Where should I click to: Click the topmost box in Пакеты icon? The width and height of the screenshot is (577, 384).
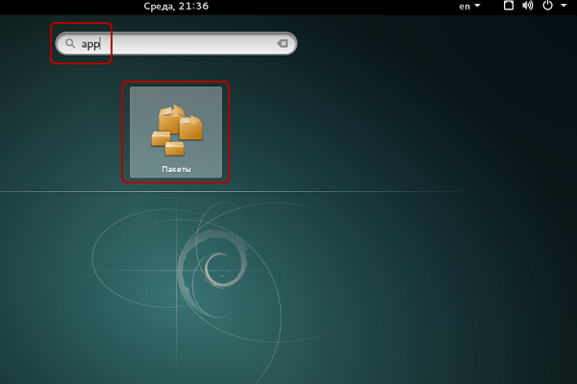[x=171, y=119]
